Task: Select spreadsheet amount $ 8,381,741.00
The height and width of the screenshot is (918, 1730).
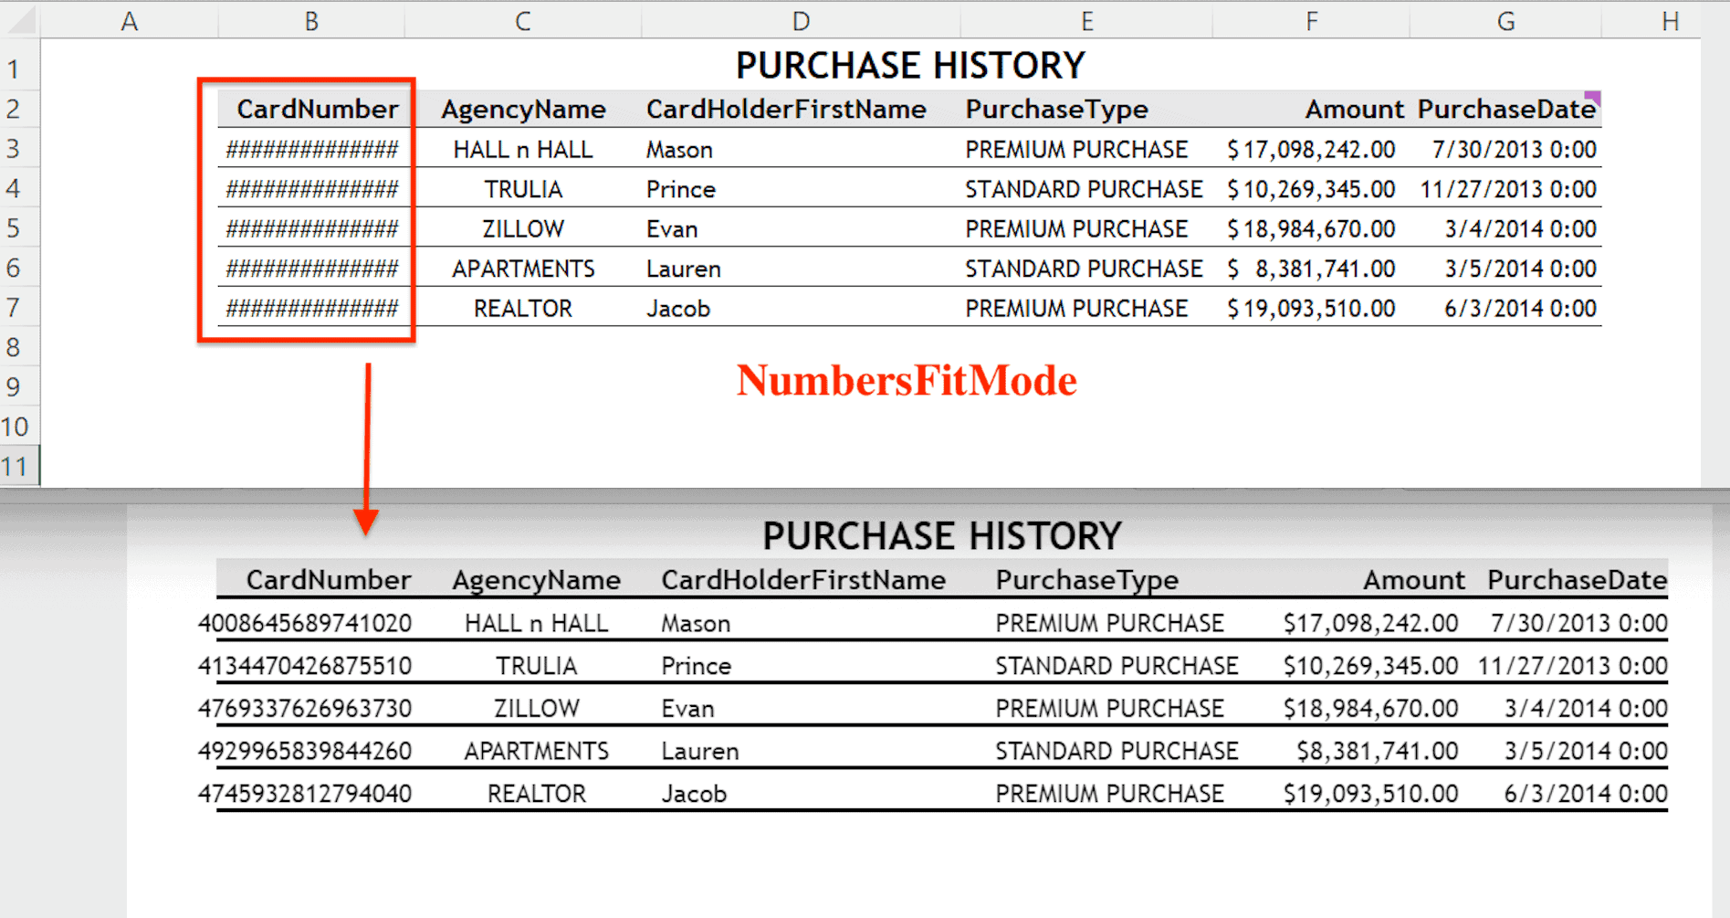Action: tap(1311, 269)
